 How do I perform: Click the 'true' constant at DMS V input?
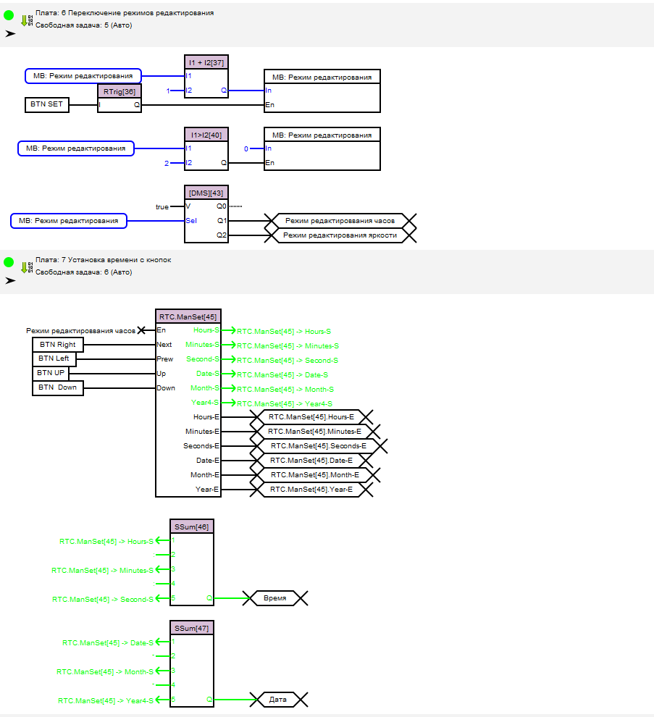[x=162, y=207]
